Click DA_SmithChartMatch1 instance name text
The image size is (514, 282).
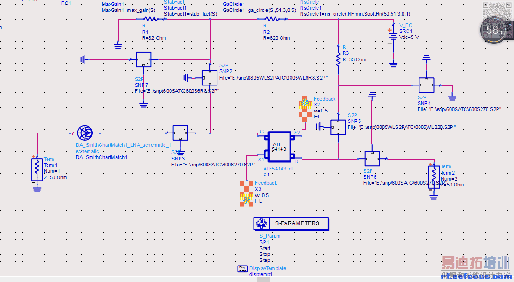tap(101, 157)
